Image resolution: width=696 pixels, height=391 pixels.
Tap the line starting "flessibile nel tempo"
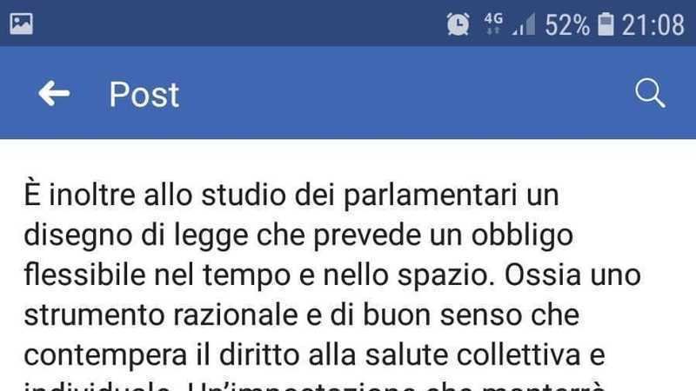(x=332, y=275)
